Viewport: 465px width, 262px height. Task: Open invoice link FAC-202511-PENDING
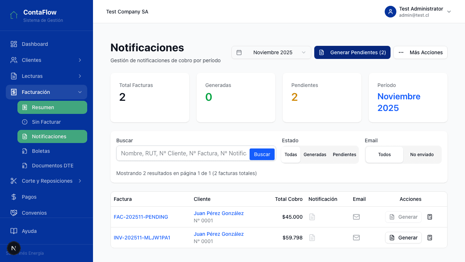[x=141, y=217]
